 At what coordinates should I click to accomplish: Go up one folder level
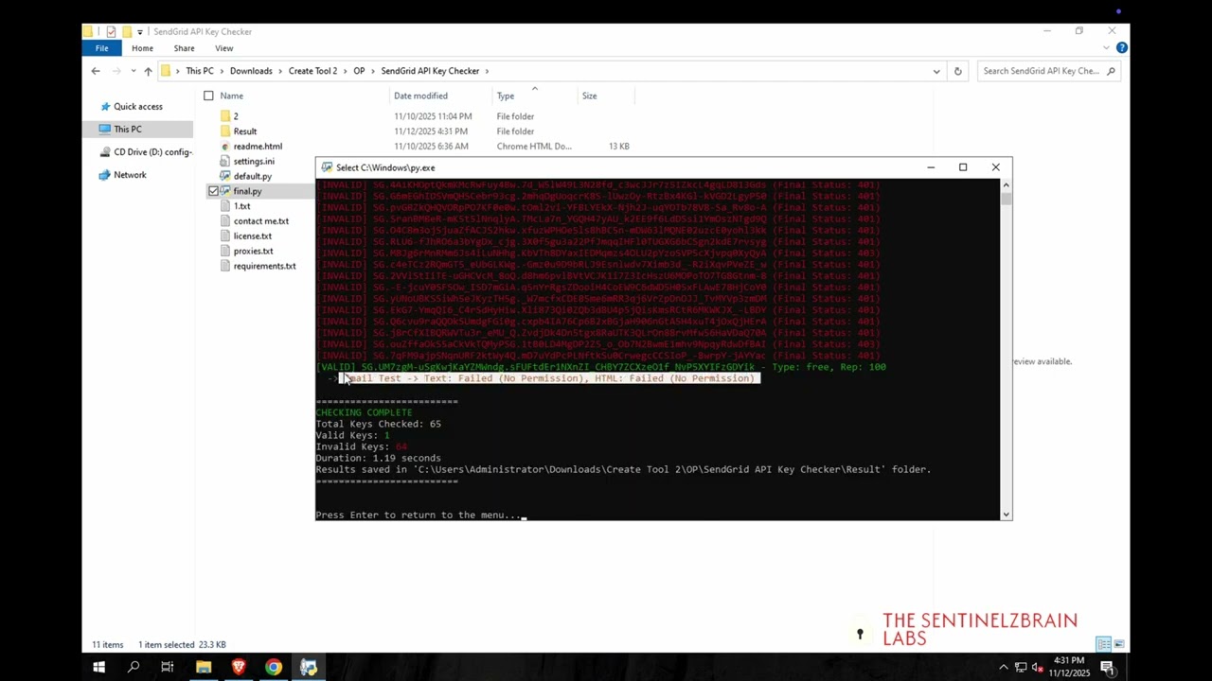148,71
